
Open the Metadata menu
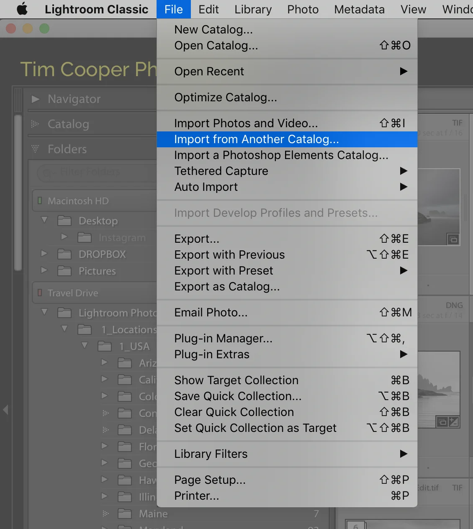point(359,9)
